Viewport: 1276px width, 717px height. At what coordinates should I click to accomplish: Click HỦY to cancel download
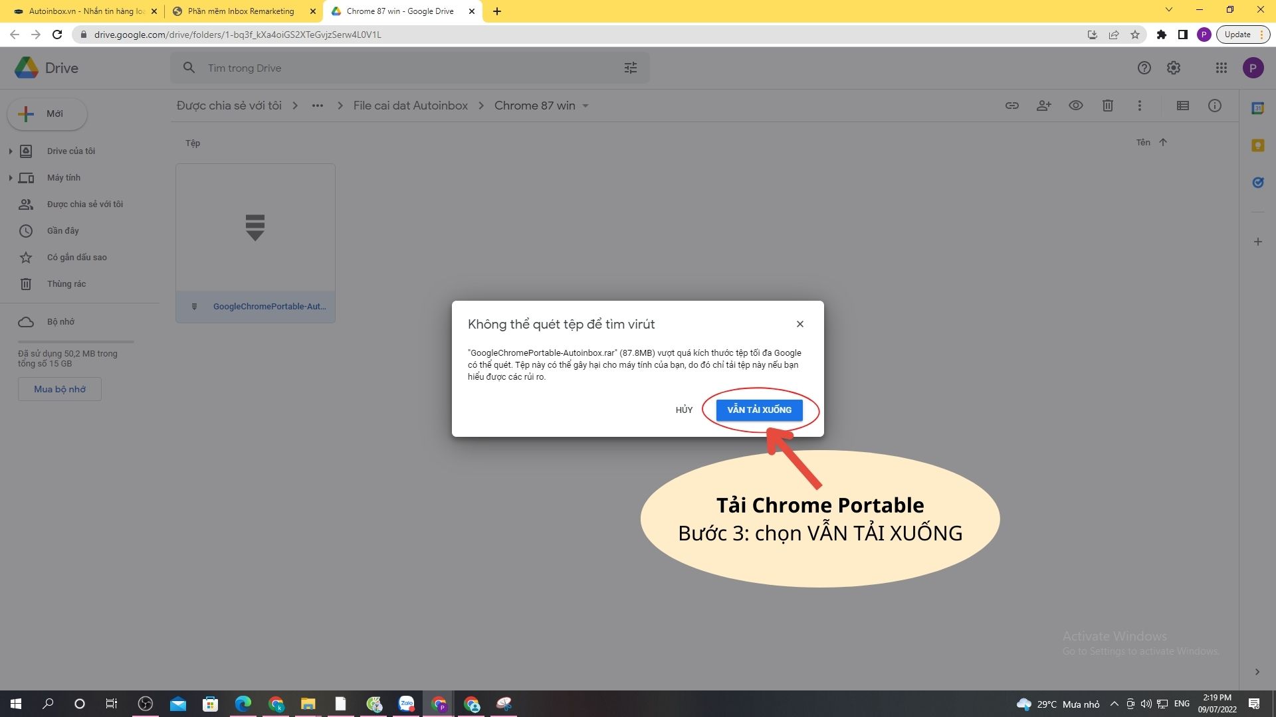[x=684, y=410]
